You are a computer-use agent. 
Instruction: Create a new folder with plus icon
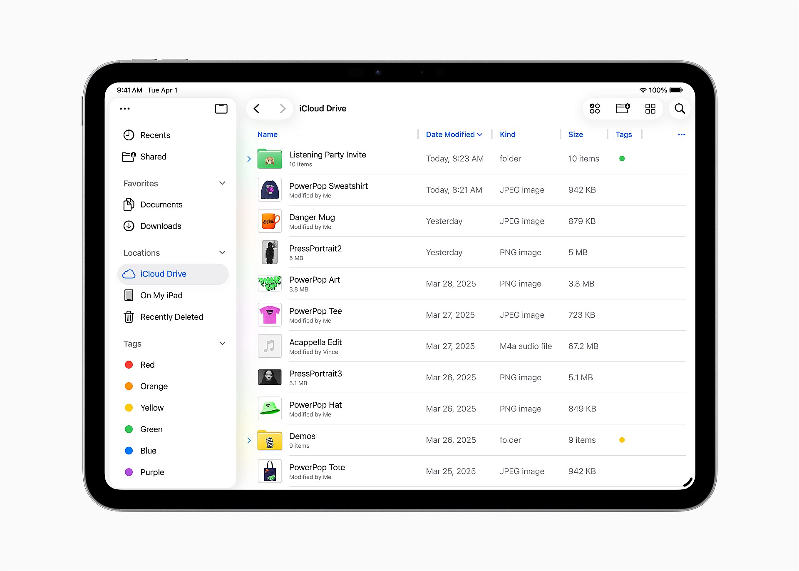[623, 109]
